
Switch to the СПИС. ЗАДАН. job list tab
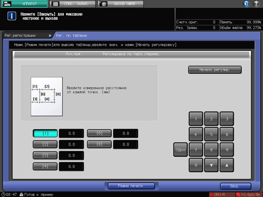click(x=73, y=4)
